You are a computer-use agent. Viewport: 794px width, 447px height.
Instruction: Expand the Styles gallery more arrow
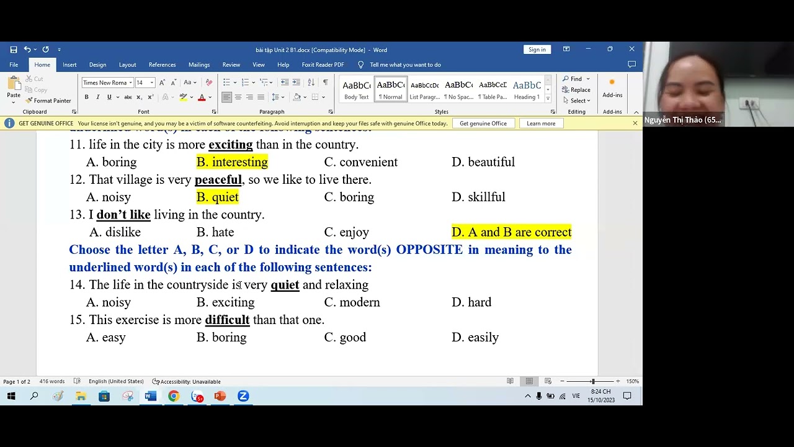click(x=548, y=99)
